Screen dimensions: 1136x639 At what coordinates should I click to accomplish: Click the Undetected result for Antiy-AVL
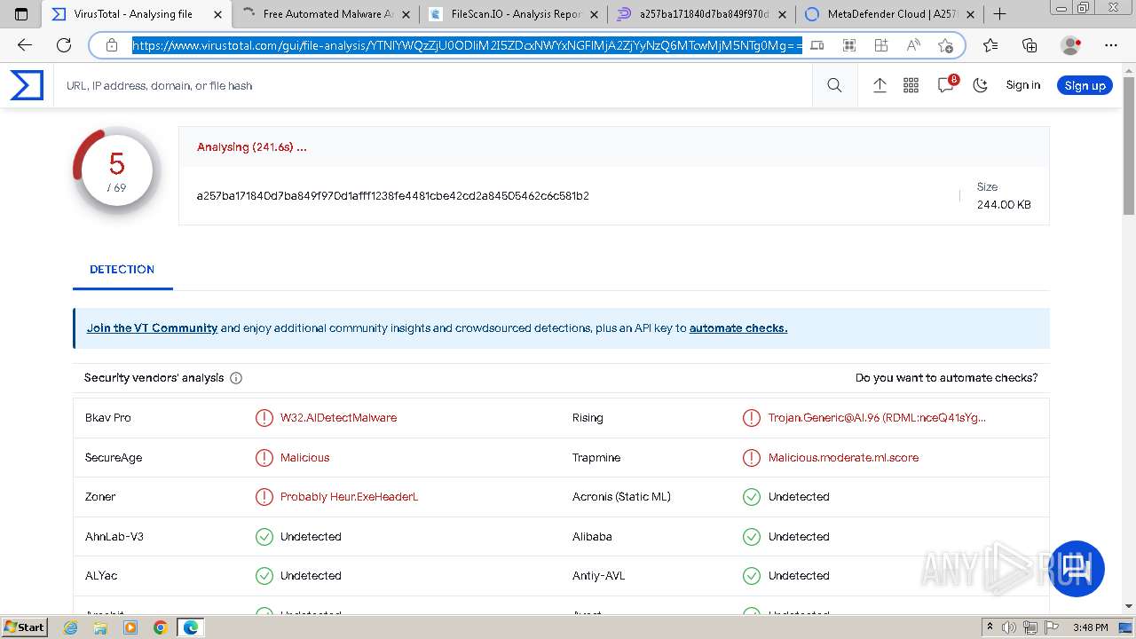pyautogui.click(x=799, y=576)
